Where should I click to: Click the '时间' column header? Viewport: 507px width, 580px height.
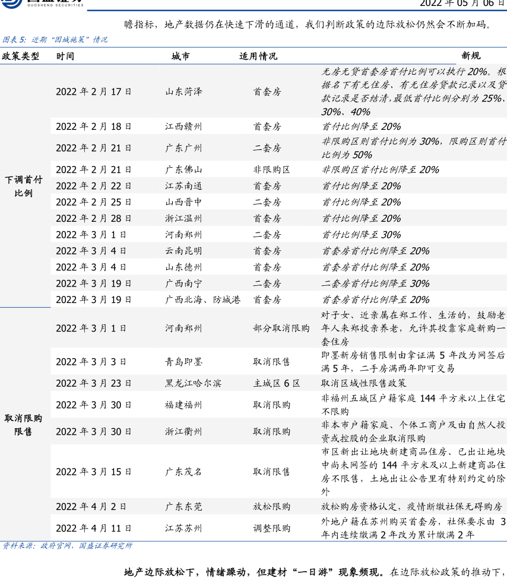point(65,56)
